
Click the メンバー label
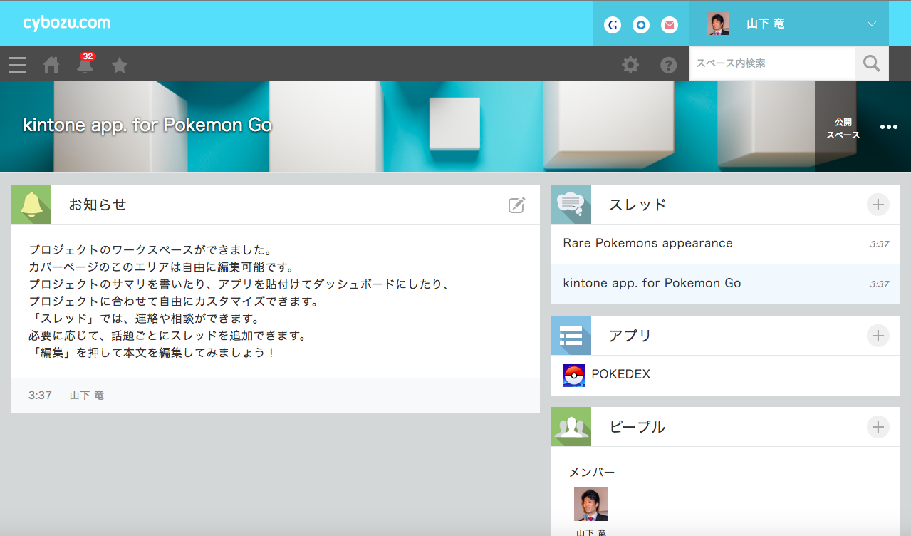(592, 472)
